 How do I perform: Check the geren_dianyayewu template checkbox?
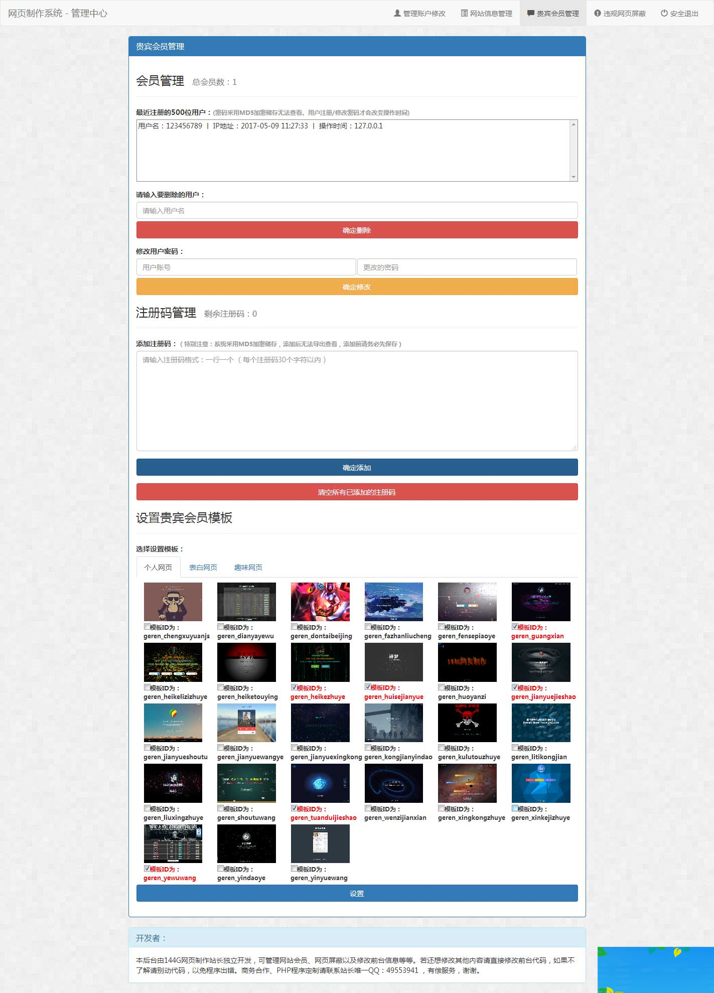pos(220,627)
